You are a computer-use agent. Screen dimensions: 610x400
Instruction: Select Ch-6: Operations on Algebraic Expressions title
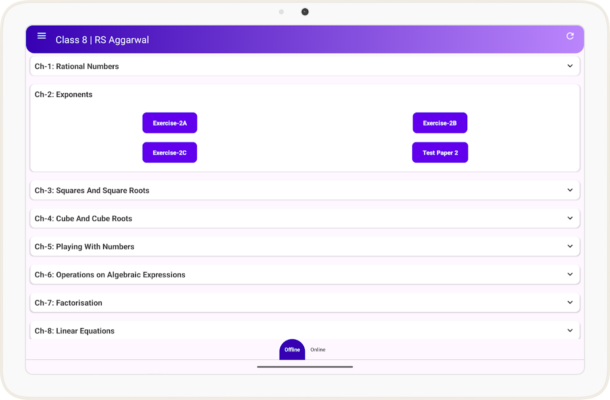pos(110,274)
